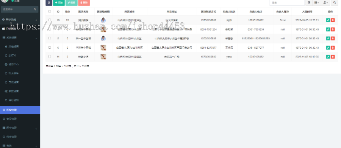The width and height of the screenshot is (341, 148).
Task: Check the box for row ID 5
Action: [x=50, y=38]
